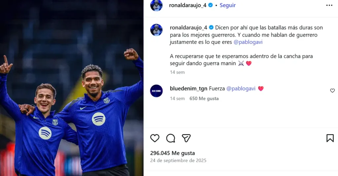Click the bluedenim_tgn commenter username
This screenshot has width=338, height=176.
(x=188, y=88)
